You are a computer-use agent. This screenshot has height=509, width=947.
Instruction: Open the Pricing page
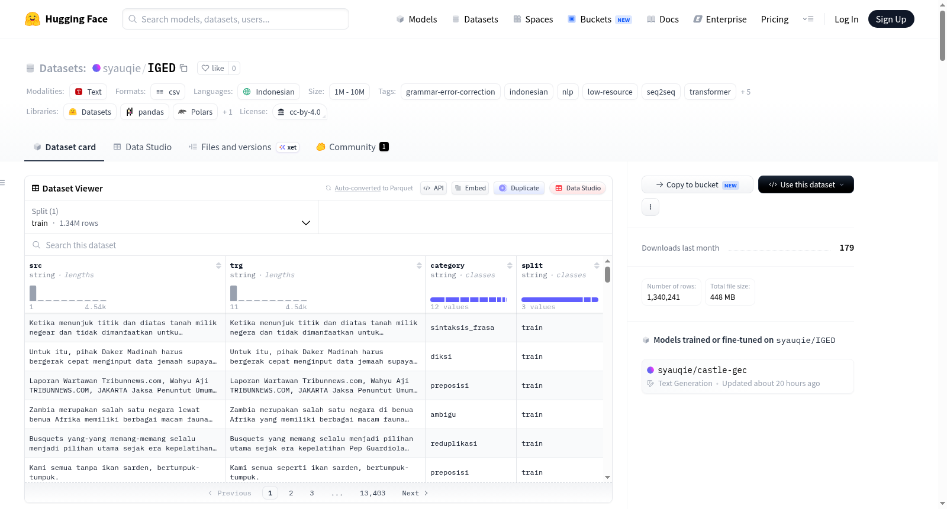(x=775, y=19)
